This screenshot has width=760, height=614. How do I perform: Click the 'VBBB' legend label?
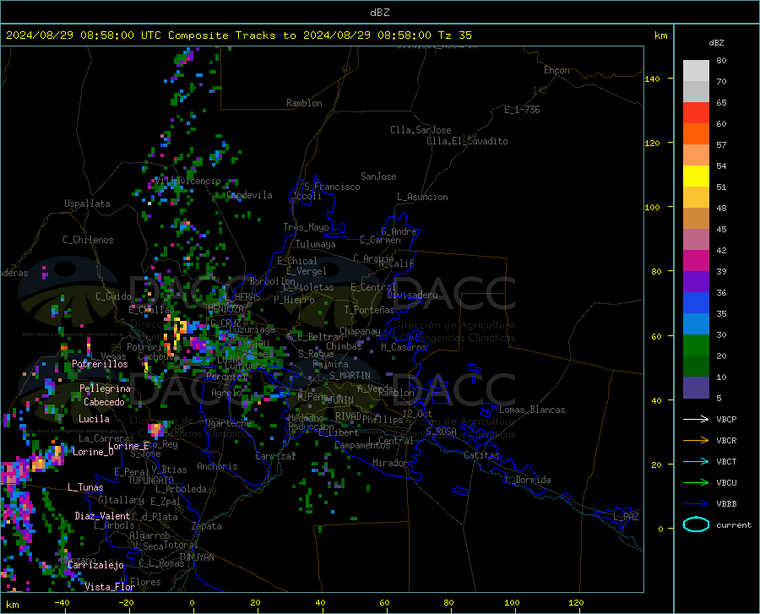726,504
